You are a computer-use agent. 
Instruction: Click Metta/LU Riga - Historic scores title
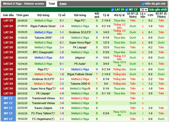tap(23, 4)
